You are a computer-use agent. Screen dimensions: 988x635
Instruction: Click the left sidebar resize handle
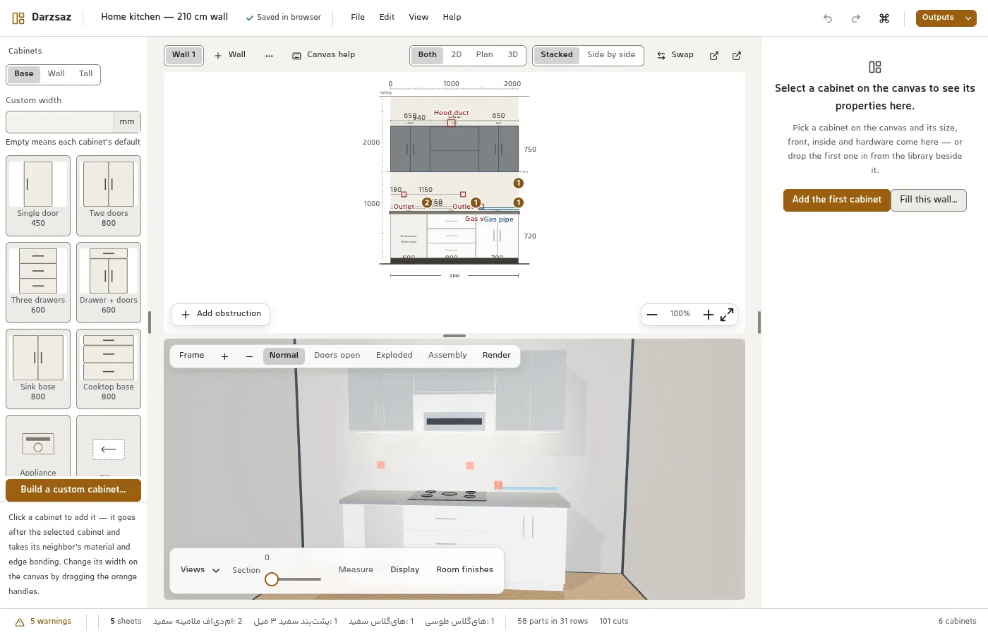tap(149, 322)
